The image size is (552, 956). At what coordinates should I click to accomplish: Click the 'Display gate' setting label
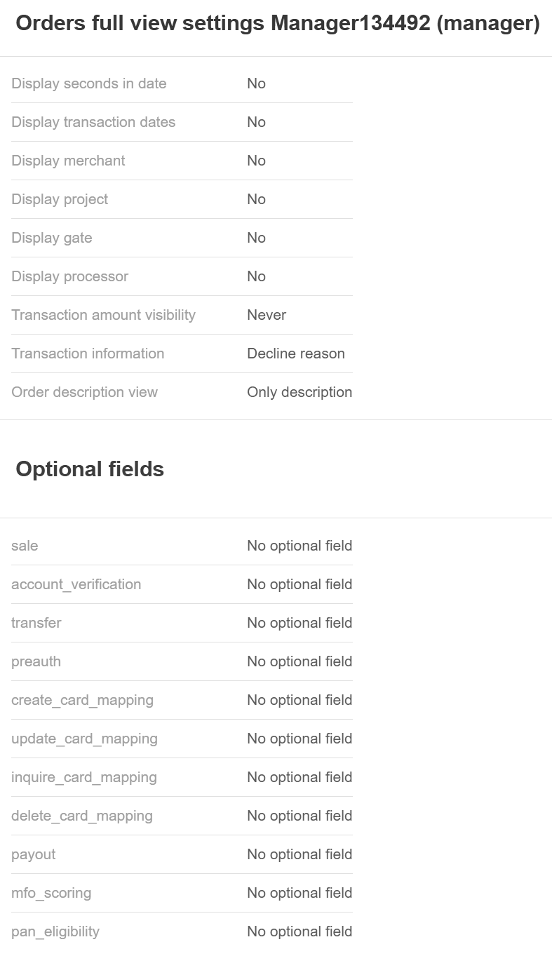point(52,238)
